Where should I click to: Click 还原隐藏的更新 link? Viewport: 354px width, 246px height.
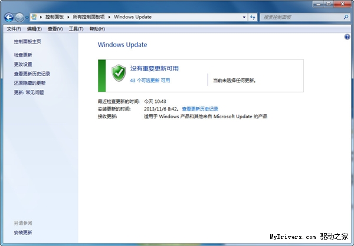[x=29, y=83]
